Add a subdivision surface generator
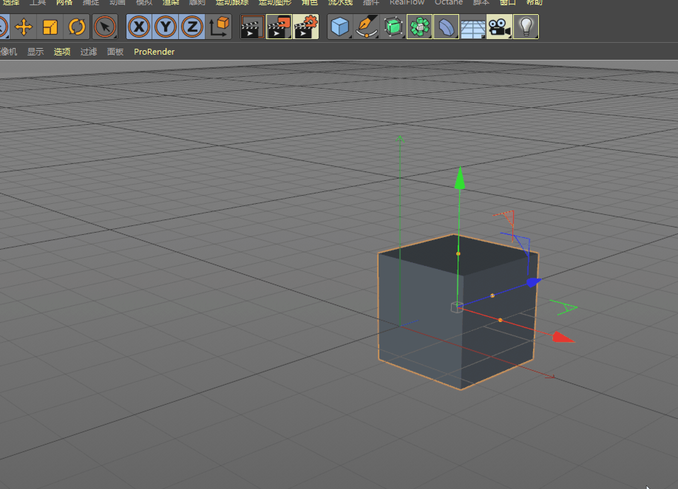This screenshot has height=489, width=678. click(x=393, y=27)
